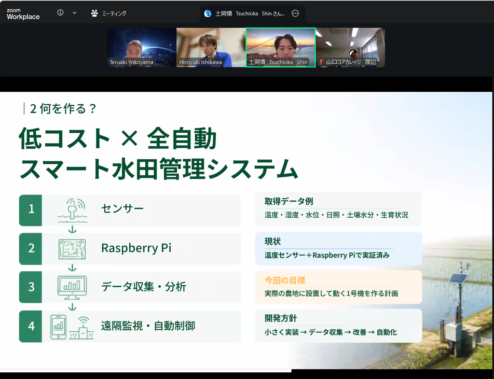Click the green number 2 box

tap(30, 249)
